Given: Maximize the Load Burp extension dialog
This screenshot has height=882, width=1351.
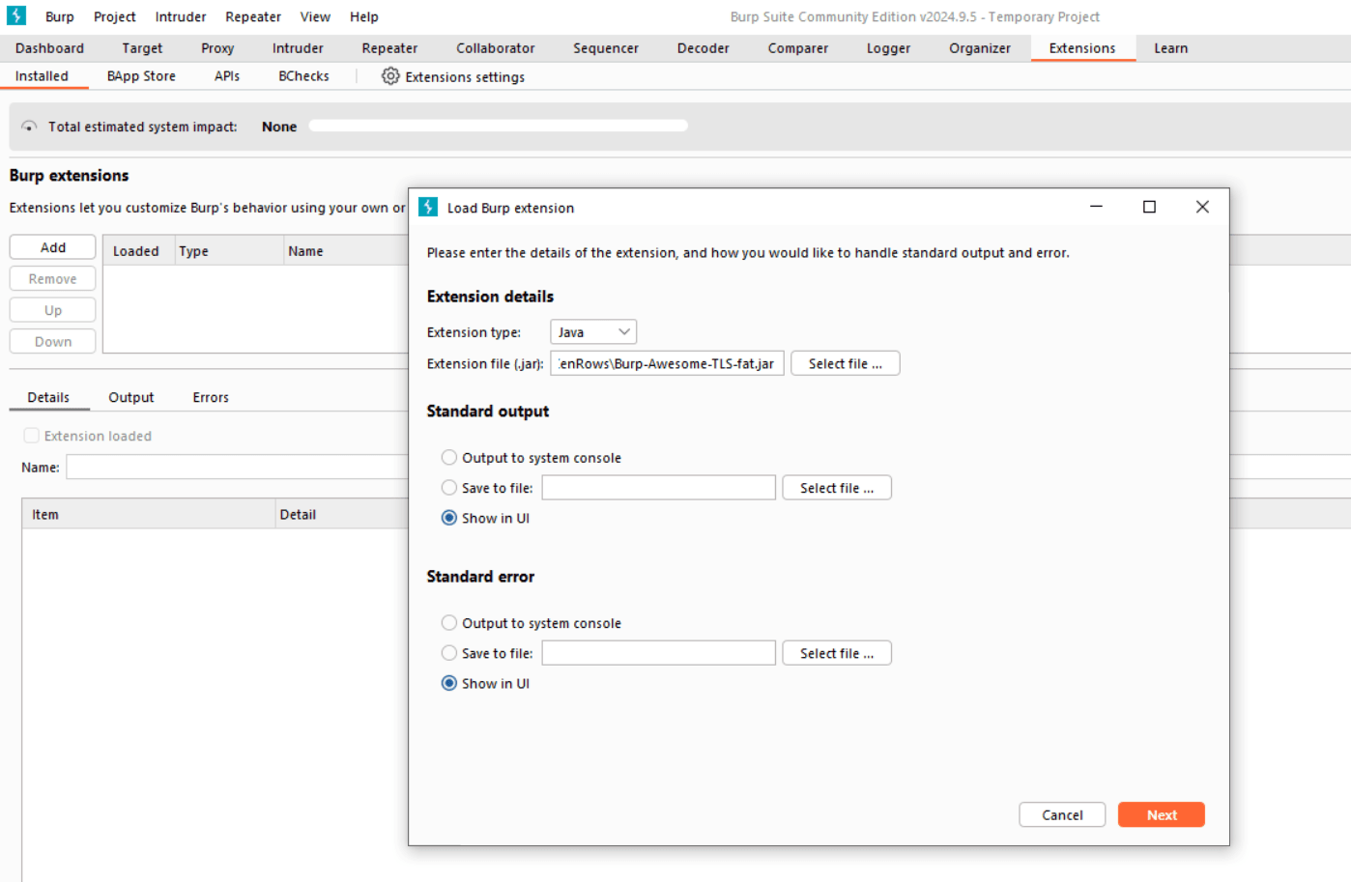Looking at the screenshot, I should pos(1149,207).
